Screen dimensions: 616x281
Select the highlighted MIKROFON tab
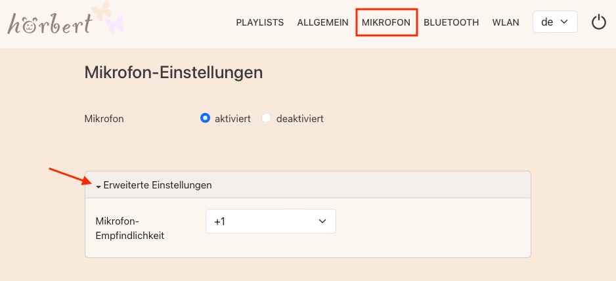point(386,22)
